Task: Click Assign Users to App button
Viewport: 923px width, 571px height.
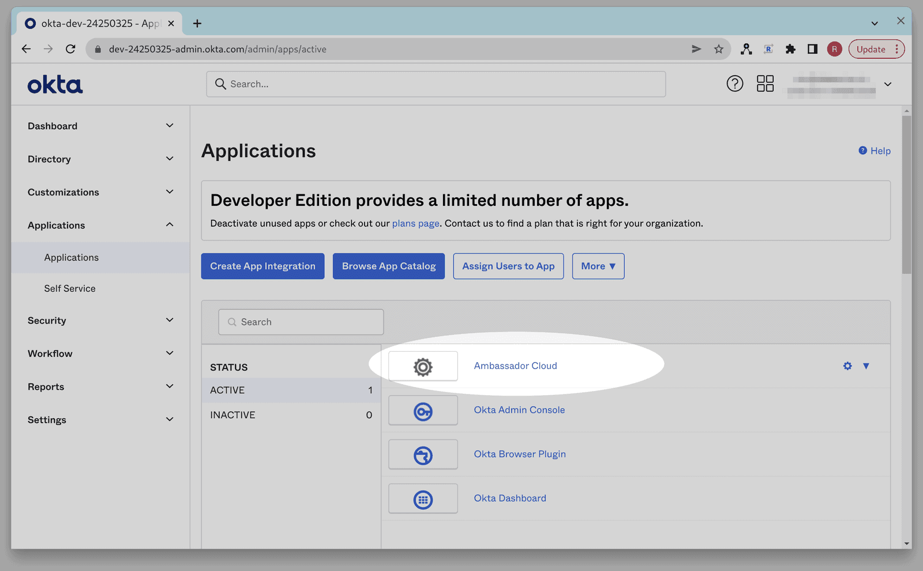Action: pos(508,266)
